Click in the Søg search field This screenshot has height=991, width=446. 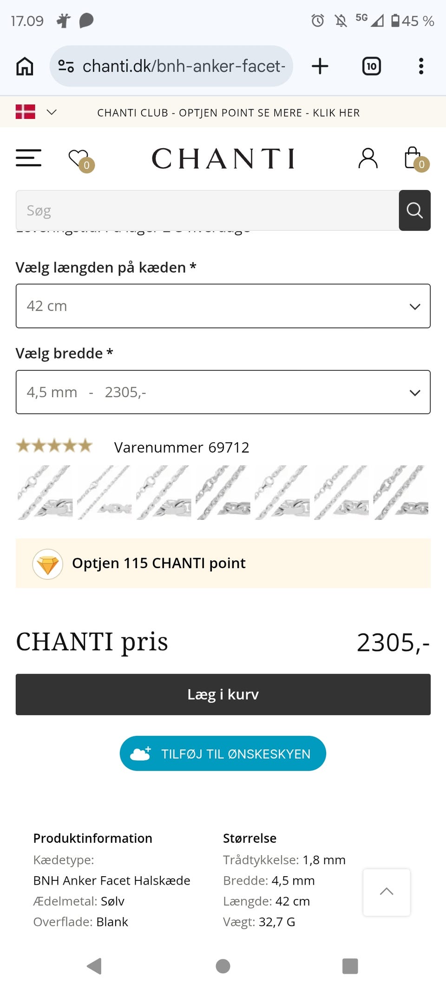(x=207, y=210)
